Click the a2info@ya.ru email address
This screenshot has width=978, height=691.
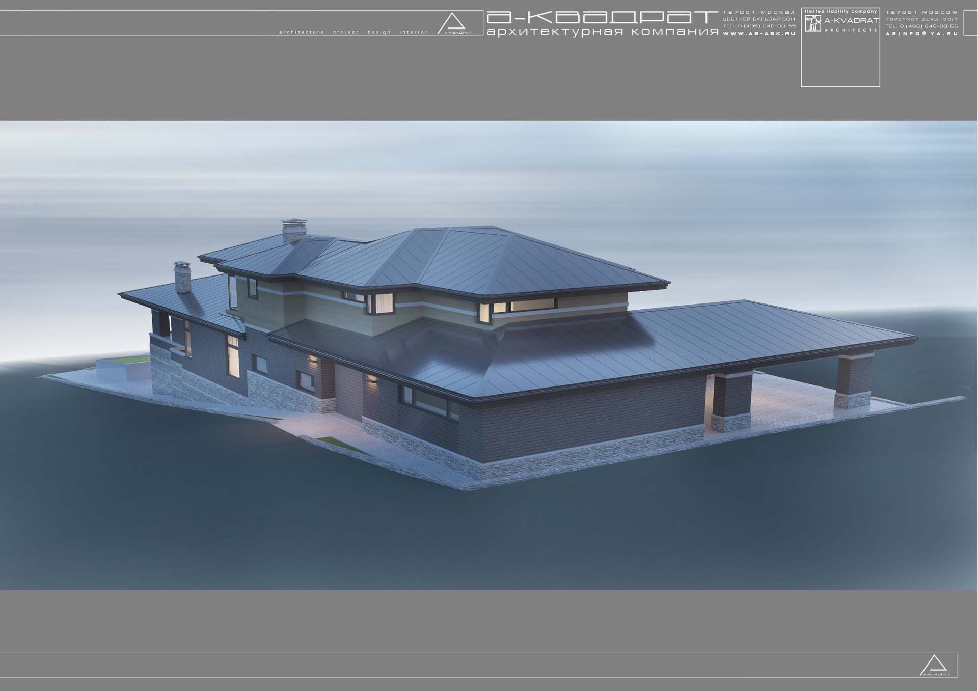click(921, 33)
